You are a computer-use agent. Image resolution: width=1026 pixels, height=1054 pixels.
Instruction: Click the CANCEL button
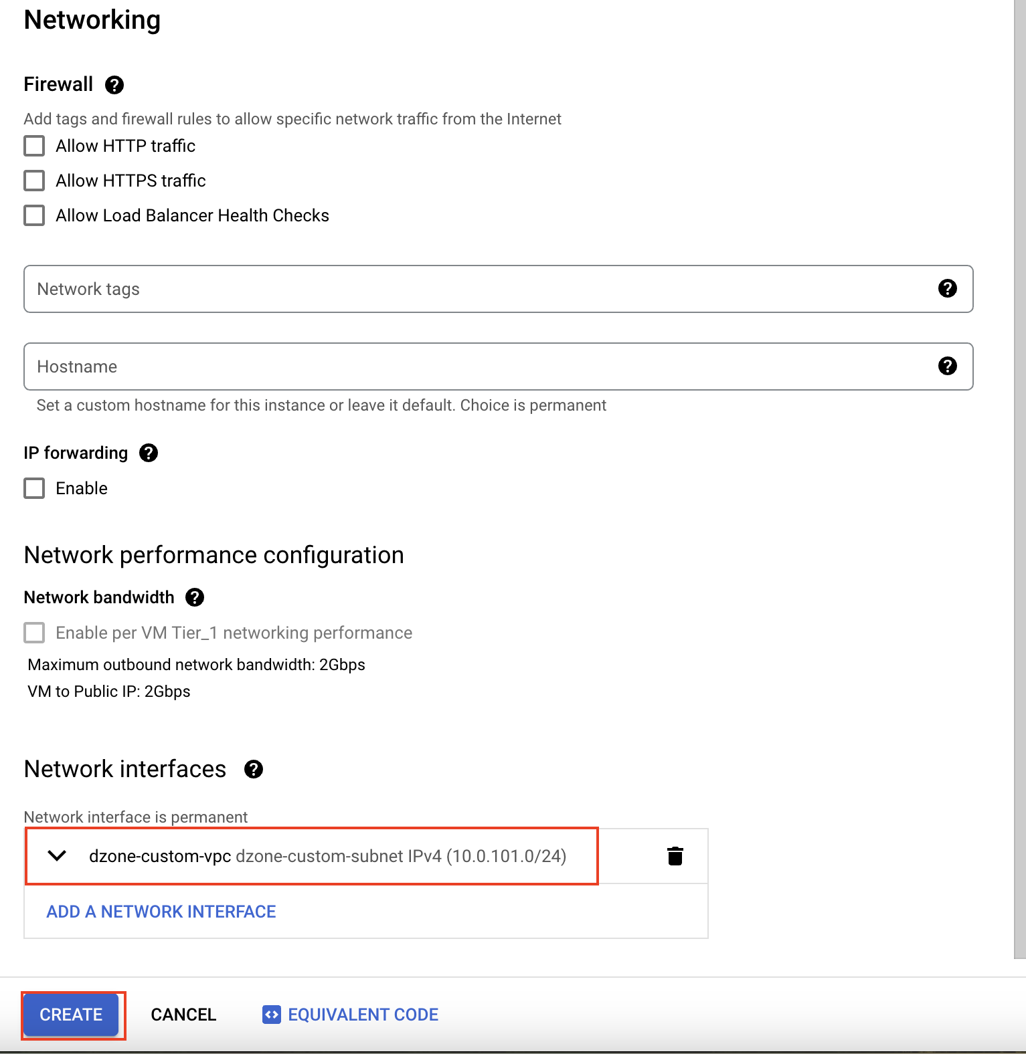coord(183,1015)
